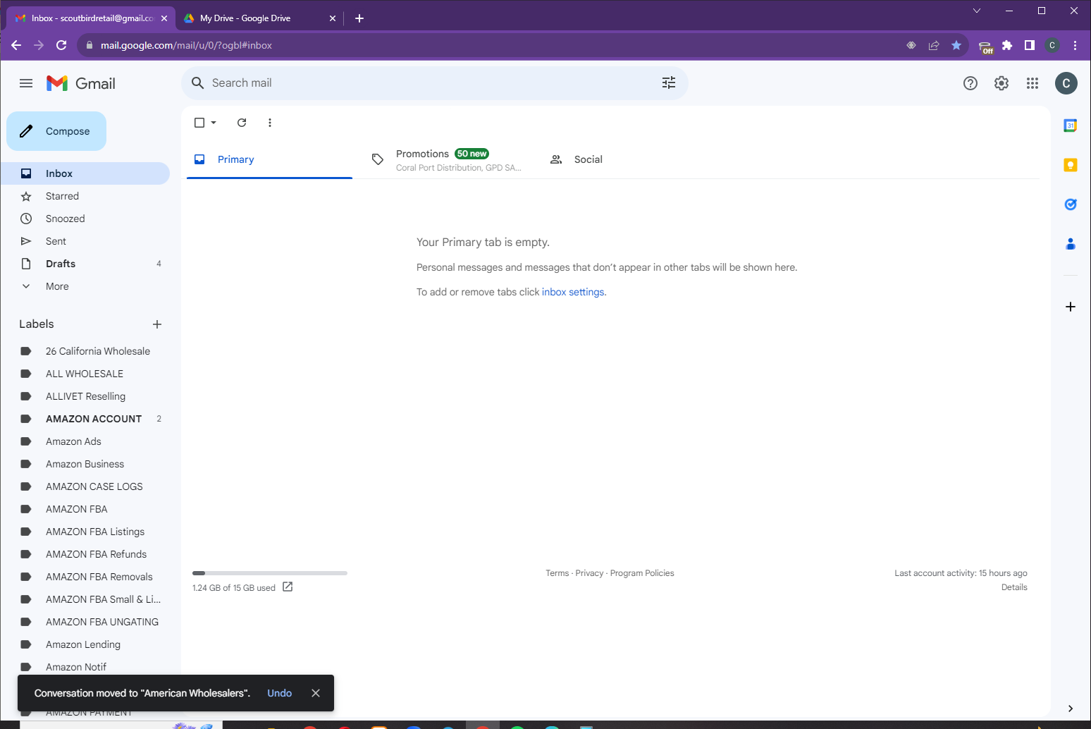Open the Google apps grid
This screenshot has height=729, width=1091.
point(1033,83)
